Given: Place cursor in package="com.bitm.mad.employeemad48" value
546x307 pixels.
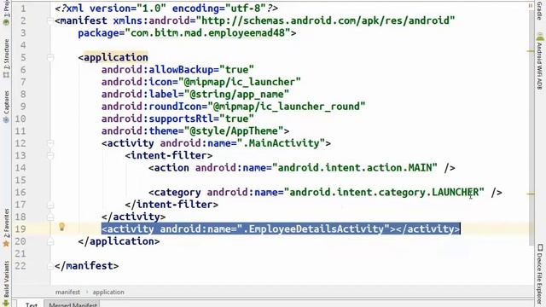Looking at the screenshot, I should pyautogui.click(x=207, y=32).
